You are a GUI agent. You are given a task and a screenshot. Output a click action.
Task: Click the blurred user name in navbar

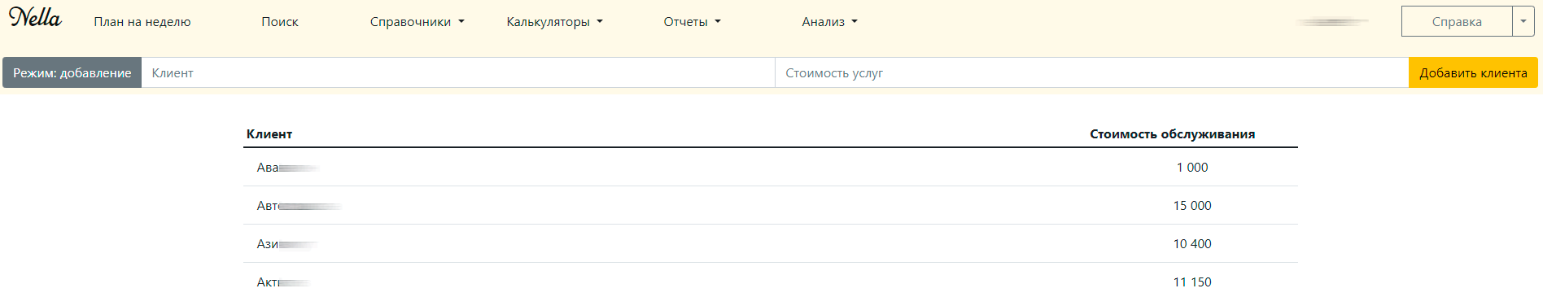[x=1333, y=22]
